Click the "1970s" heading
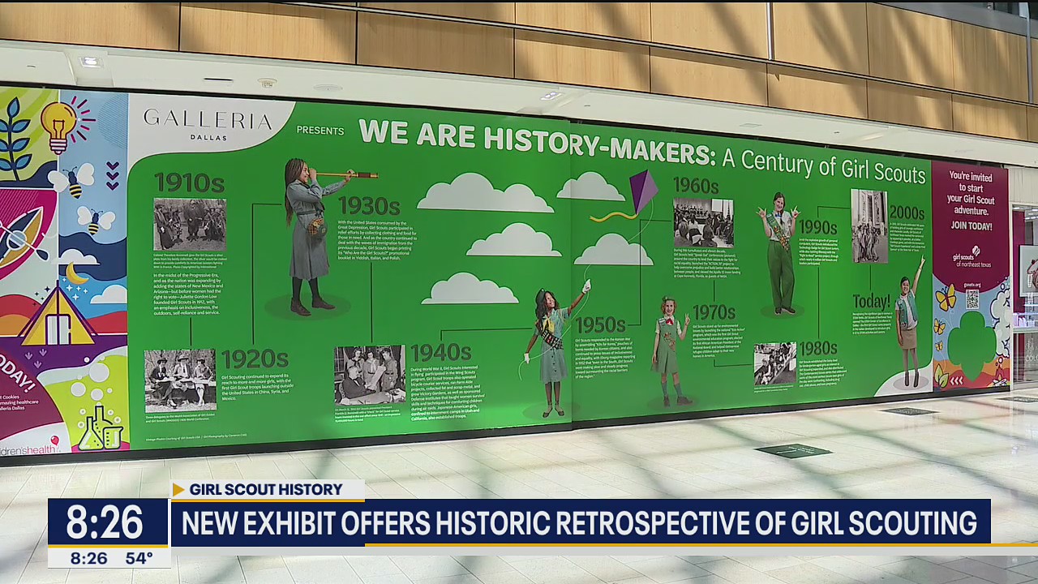Viewport: 1038px width, 584px height. [x=714, y=312]
